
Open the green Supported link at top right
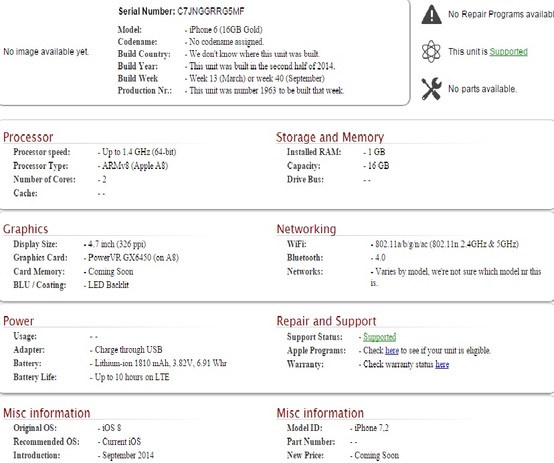509,51
